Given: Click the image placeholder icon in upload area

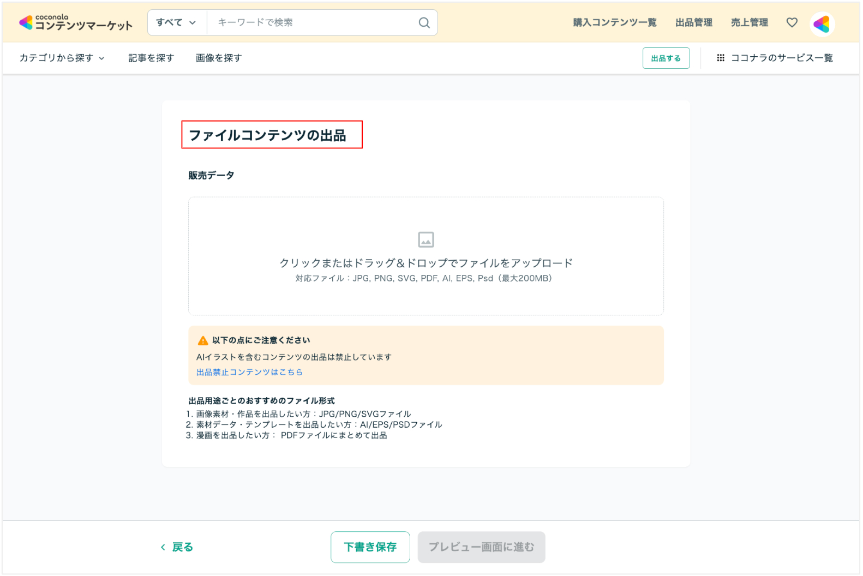Looking at the screenshot, I should point(425,239).
